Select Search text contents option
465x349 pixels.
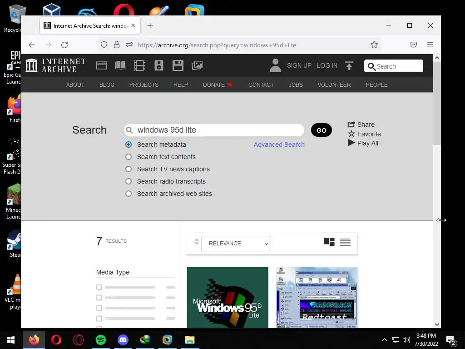129,157
